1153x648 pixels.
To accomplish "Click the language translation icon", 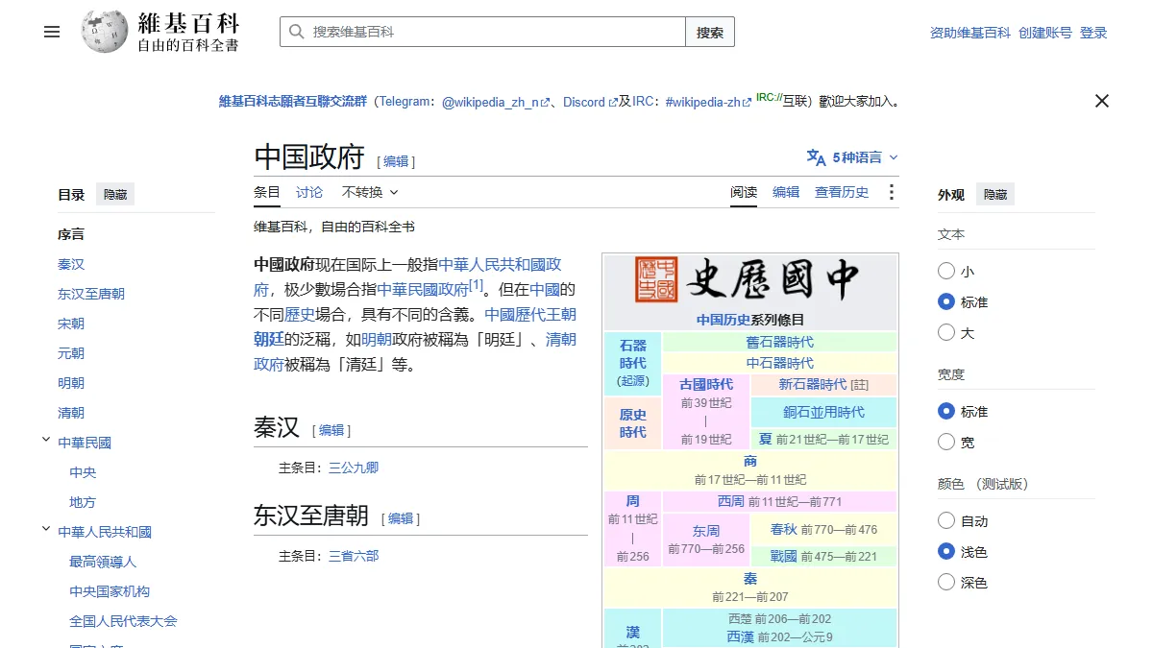I will (x=816, y=157).
